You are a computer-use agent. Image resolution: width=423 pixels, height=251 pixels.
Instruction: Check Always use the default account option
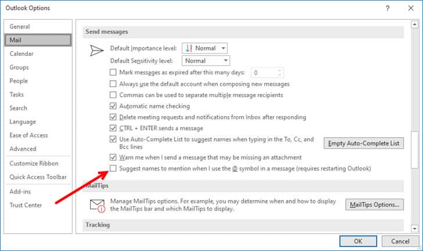(x=113, y=84)
